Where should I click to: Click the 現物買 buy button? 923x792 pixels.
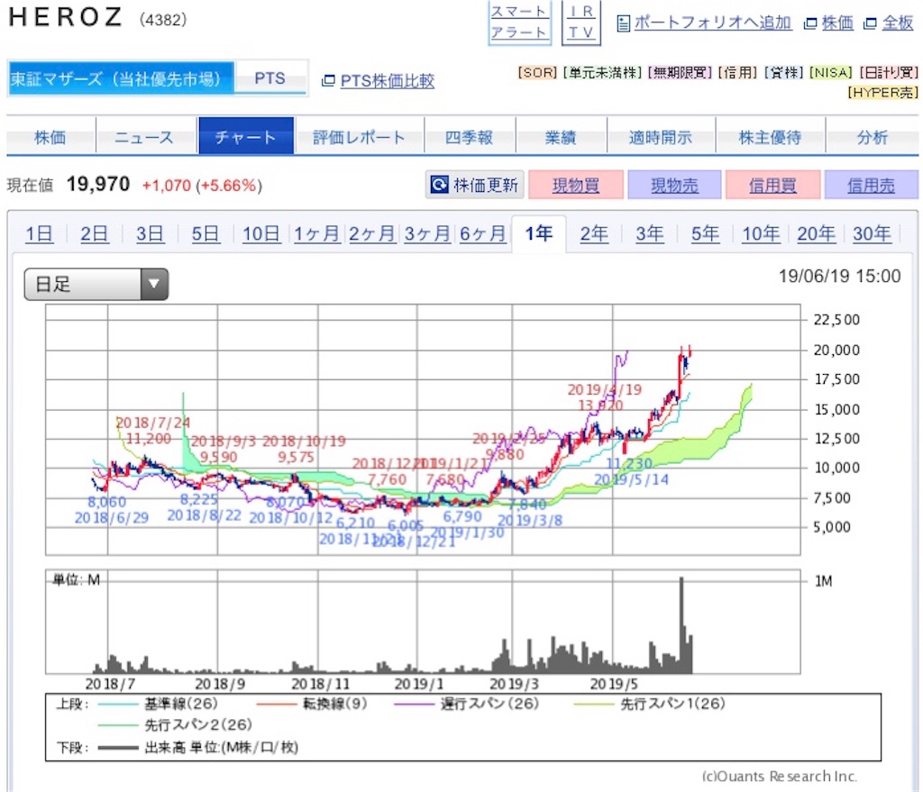[576, 185]
